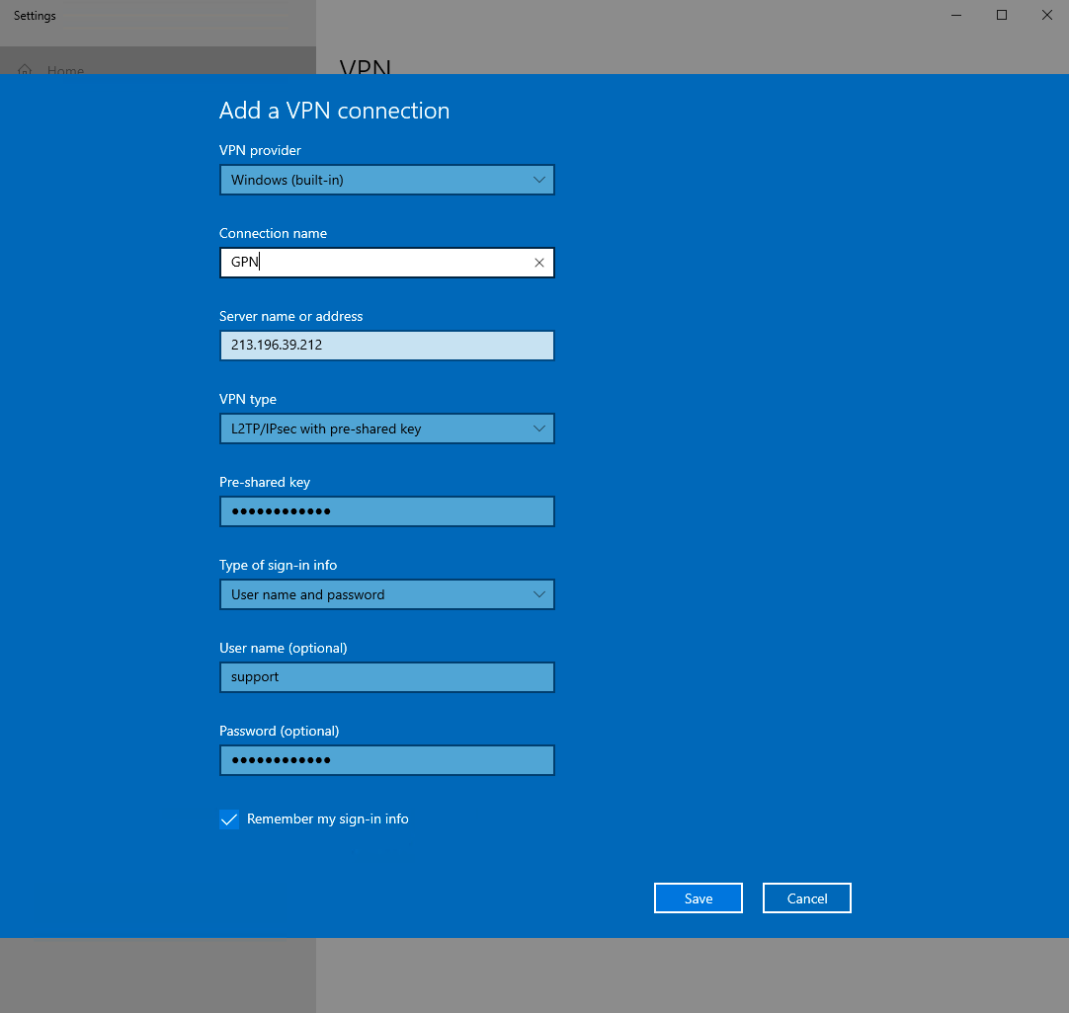Clear the Connection name field text
This screenshot has width=1069, height=1013.
click(538, 263)
